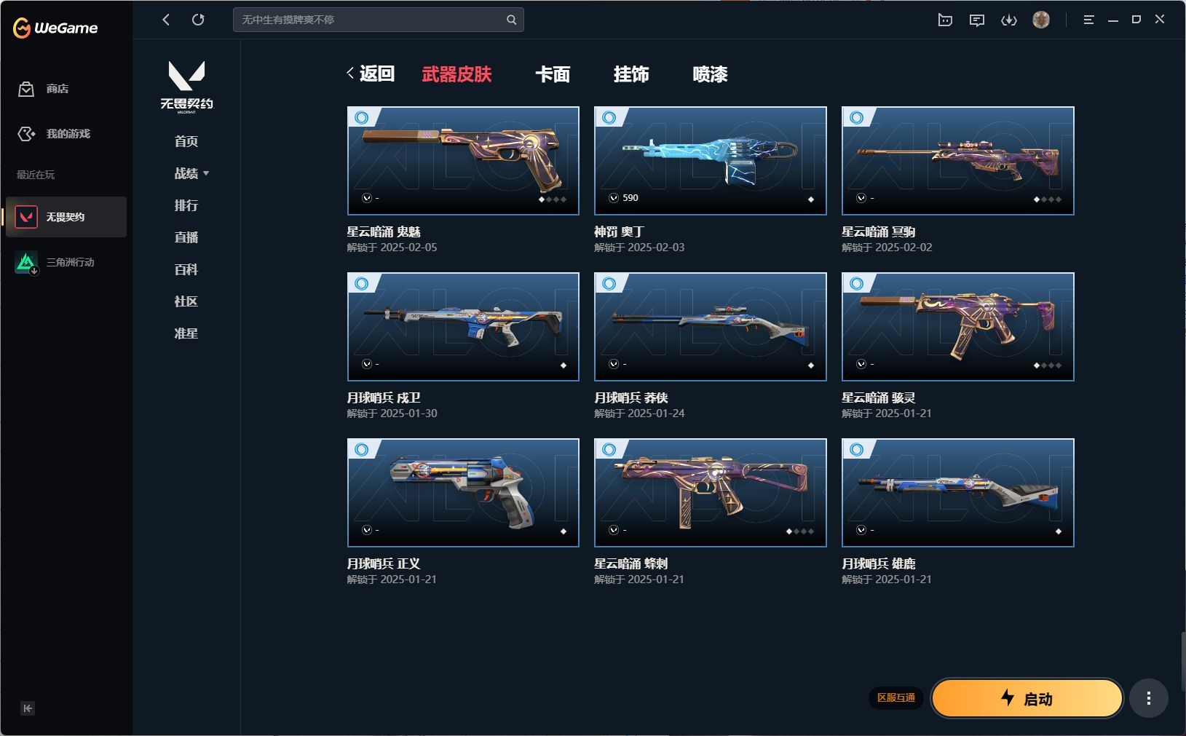Expand the 战绩 dropdown arrow
Screen dimensions: 1186x736
tap(206, 173)
